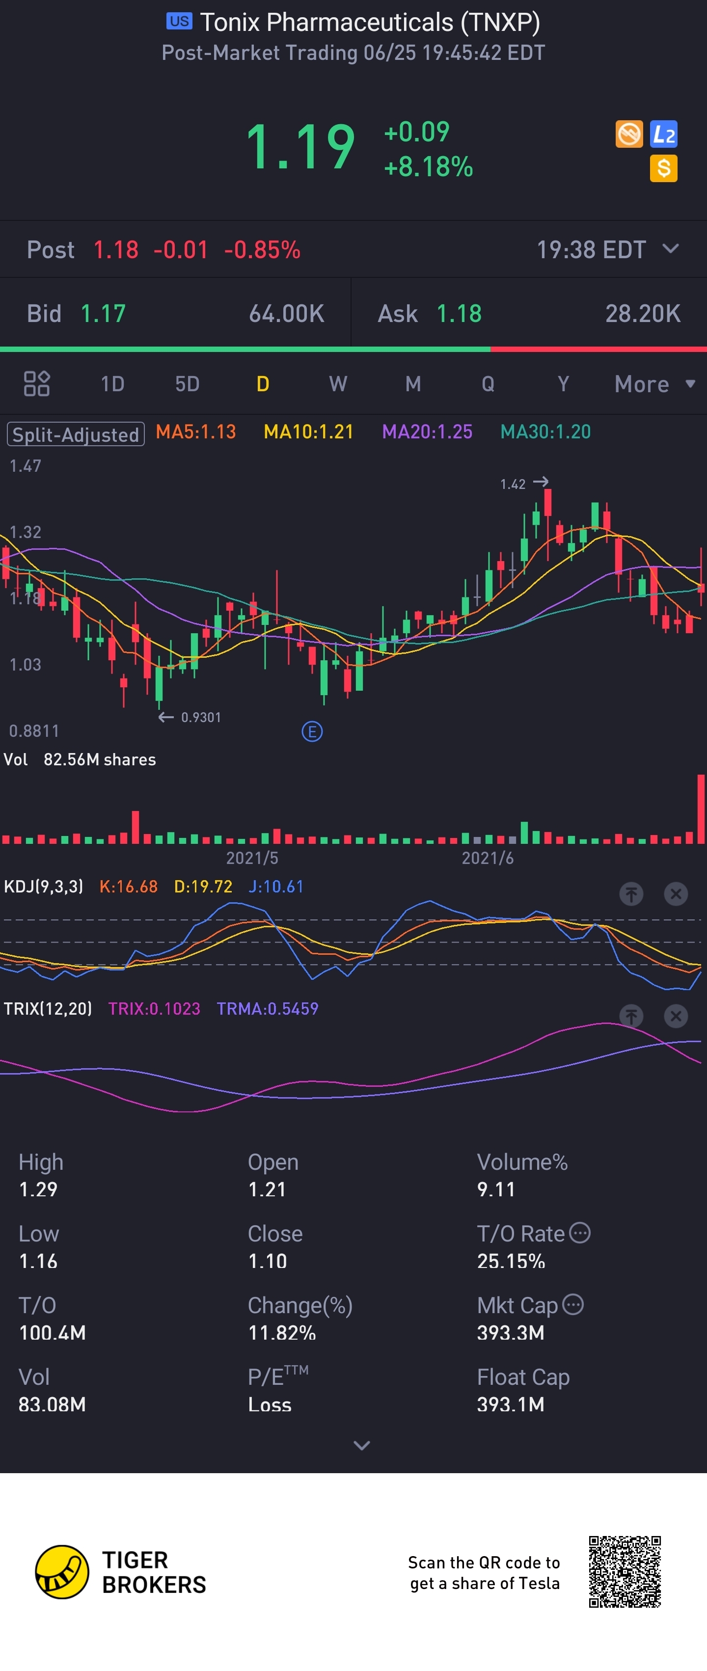
Task: Tap the Tonix Pharmaceuticals (TNXP) title
Action: (x=370, y=23)
